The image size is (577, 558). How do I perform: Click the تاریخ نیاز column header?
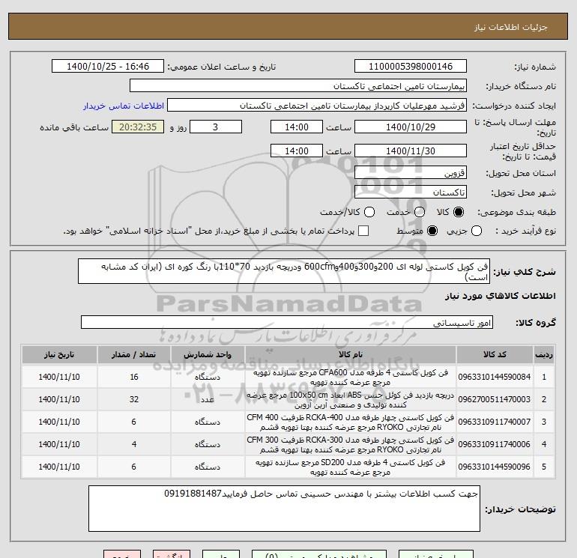coord(59,354)
